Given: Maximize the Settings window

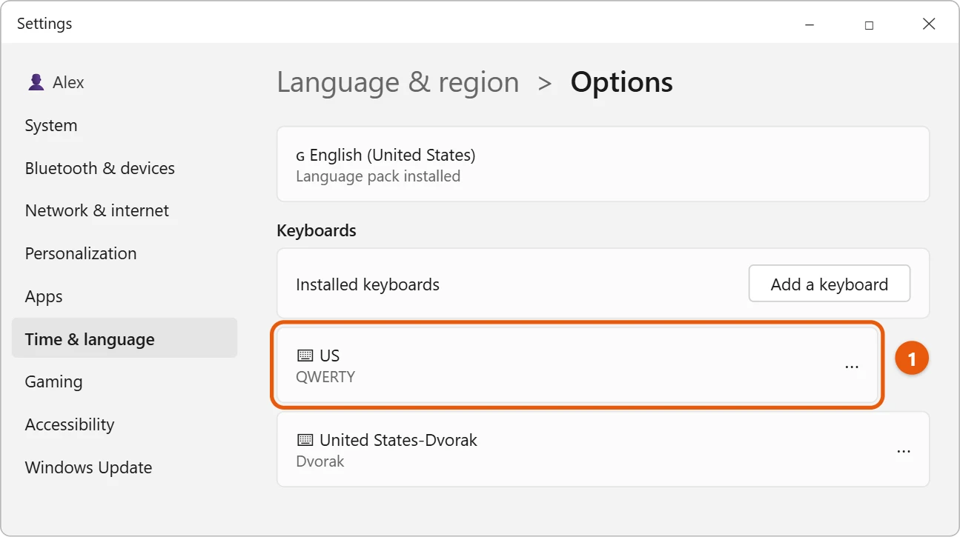Looking at the screenshot, I should pos(869,24).
